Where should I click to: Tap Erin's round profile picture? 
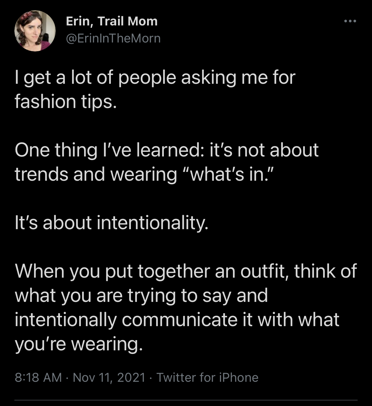click(x=35, y=31)
